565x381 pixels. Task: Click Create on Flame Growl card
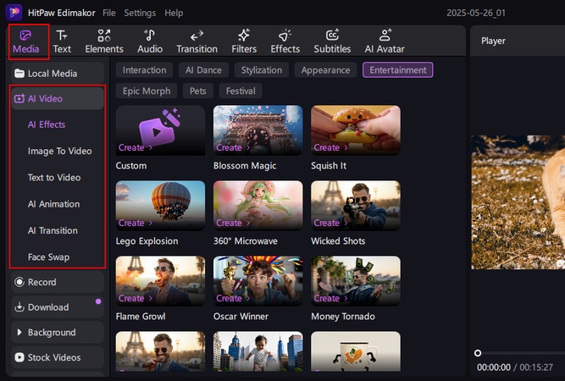136,298
